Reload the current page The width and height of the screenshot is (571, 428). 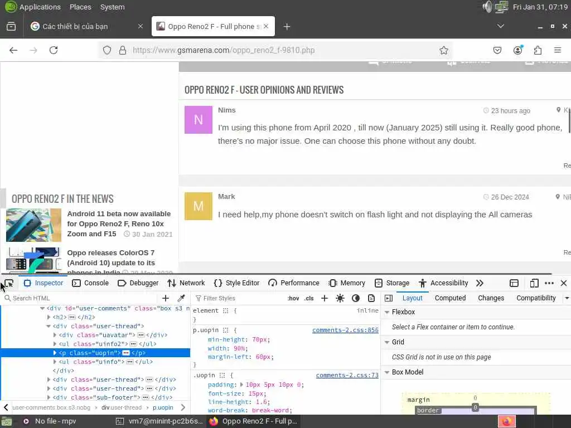54,50
